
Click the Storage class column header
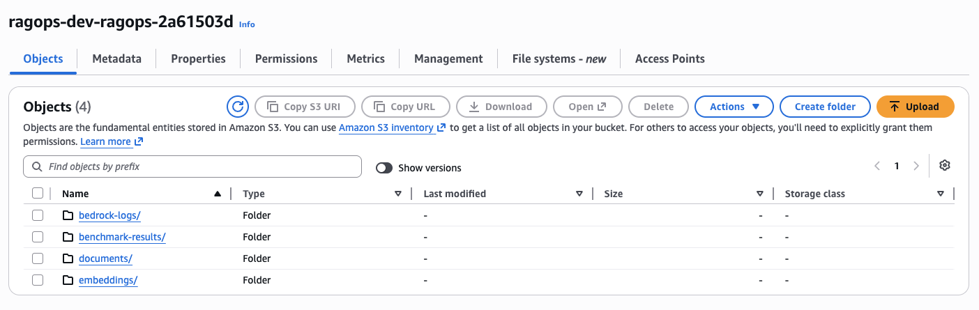point(815,194)
